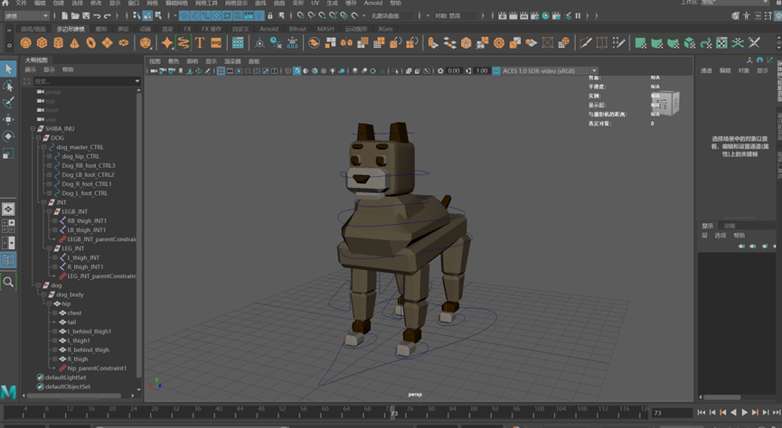782x428 pixels.
Task: Create a polygon plane from shelf
Action: pos(108,42)
